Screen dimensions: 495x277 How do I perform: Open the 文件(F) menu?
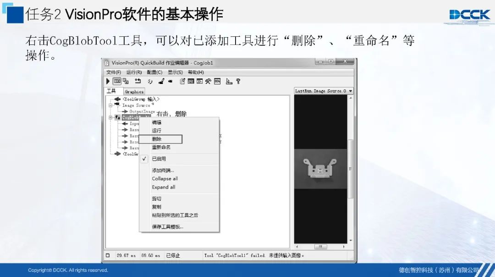114,72
